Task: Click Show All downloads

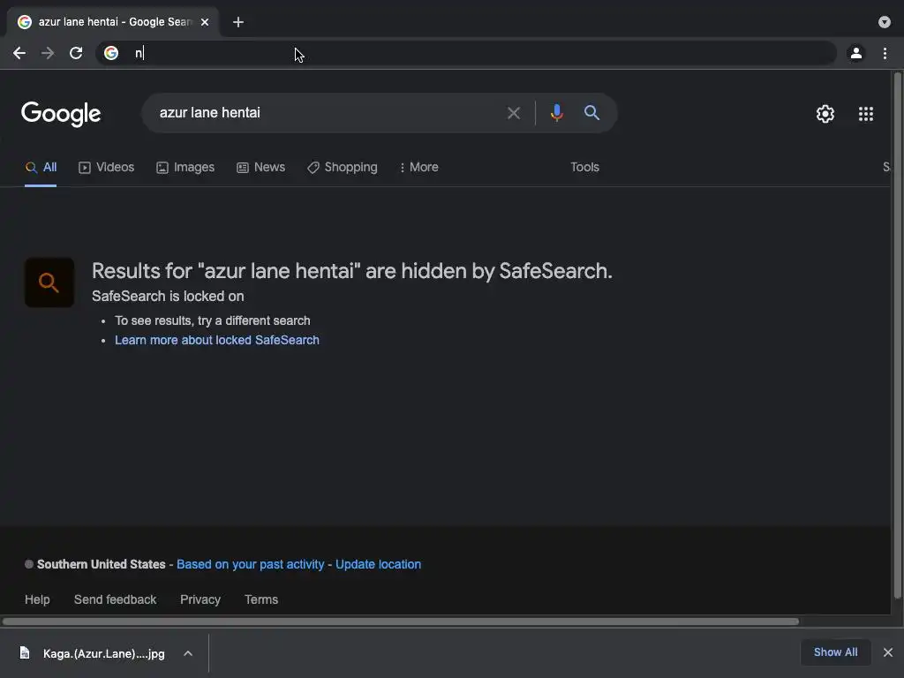Action: click(x=835, y=652)
